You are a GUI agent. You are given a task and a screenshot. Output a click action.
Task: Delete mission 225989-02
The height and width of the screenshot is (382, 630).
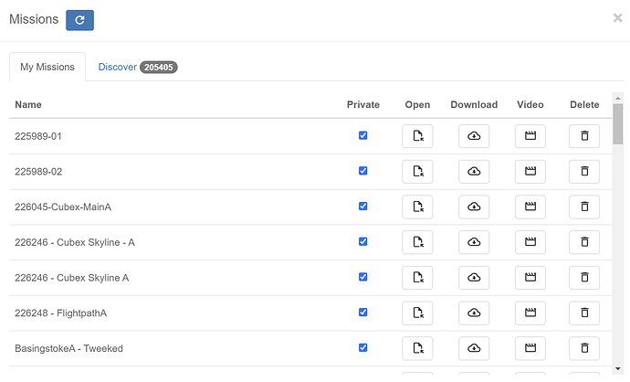pos(584,171)
